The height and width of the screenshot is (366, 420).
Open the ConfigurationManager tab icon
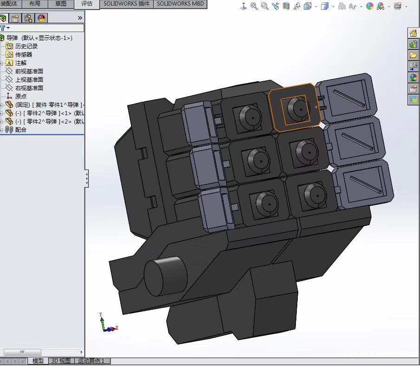28,18
